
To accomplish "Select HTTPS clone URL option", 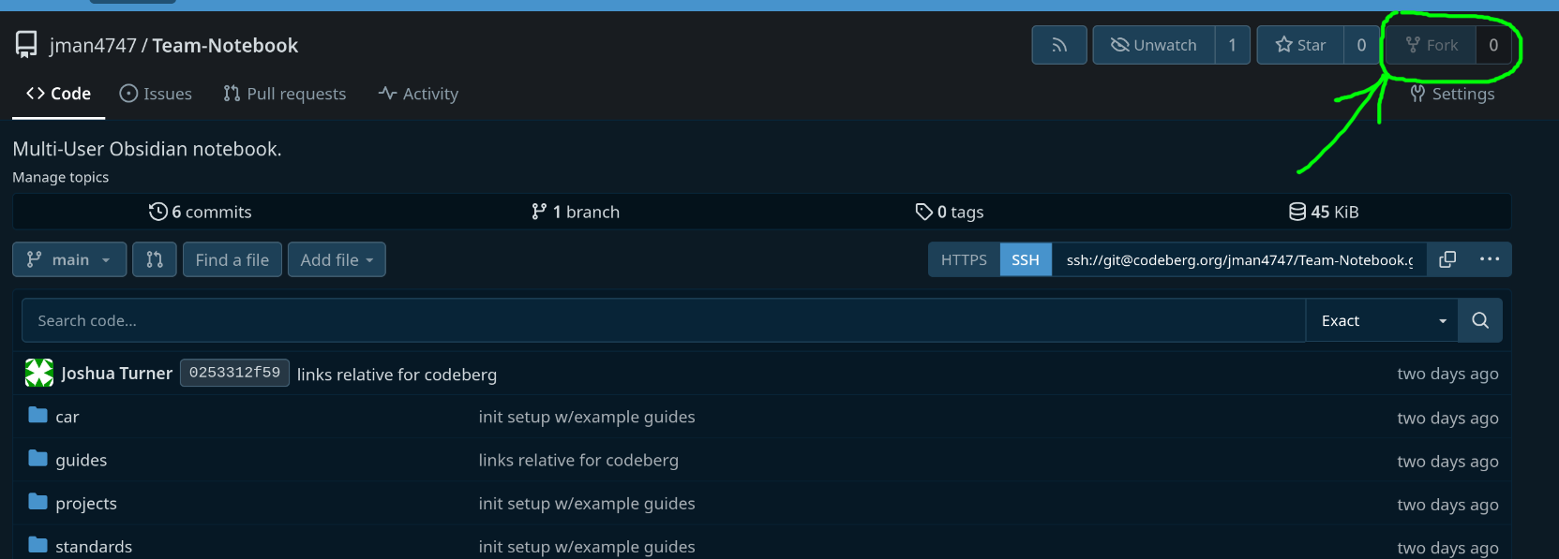I will tap(964, 259).
